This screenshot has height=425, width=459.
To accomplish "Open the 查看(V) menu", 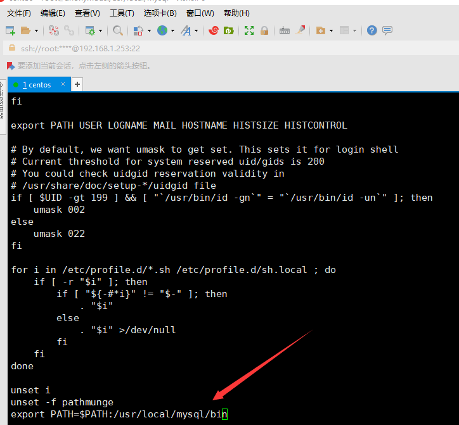I will tap(87, 13).
